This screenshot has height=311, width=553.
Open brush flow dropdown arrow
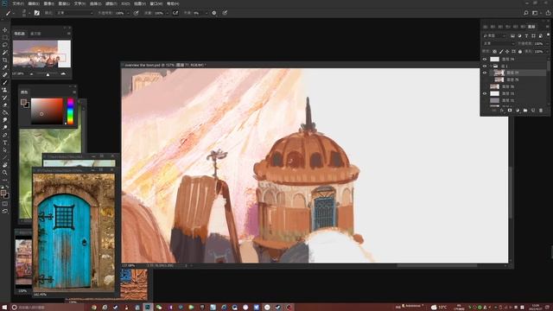168,13
